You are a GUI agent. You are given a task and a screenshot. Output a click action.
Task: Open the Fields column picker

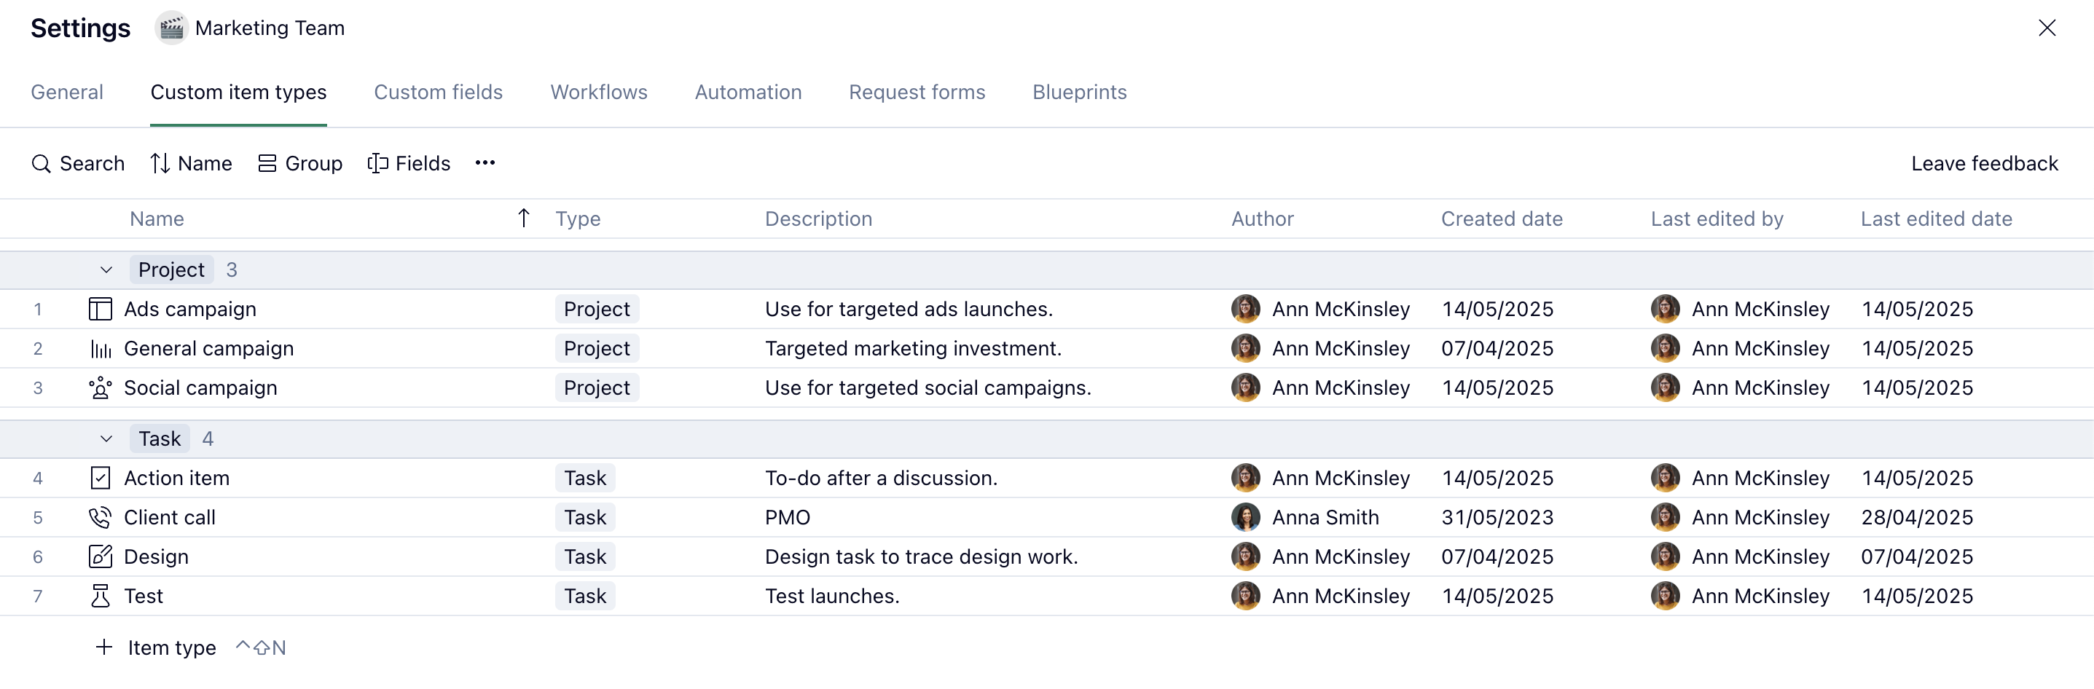pos(409,163)
